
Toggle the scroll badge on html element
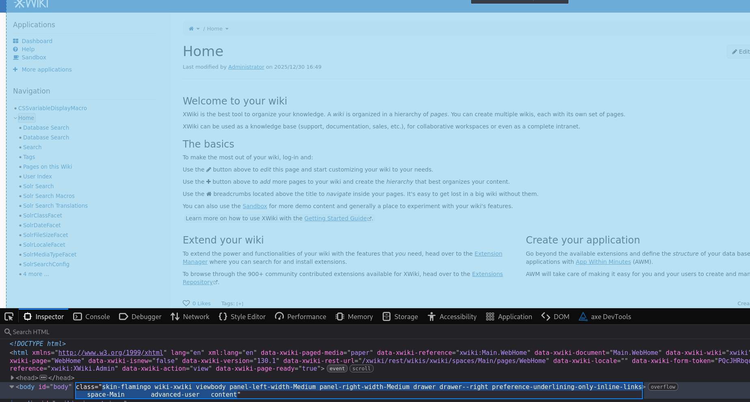pyautogui.click(x=361, y=369)
